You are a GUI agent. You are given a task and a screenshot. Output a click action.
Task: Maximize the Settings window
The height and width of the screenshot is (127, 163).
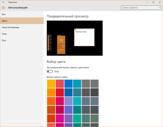pyautogui.click(x=153, y=2)
